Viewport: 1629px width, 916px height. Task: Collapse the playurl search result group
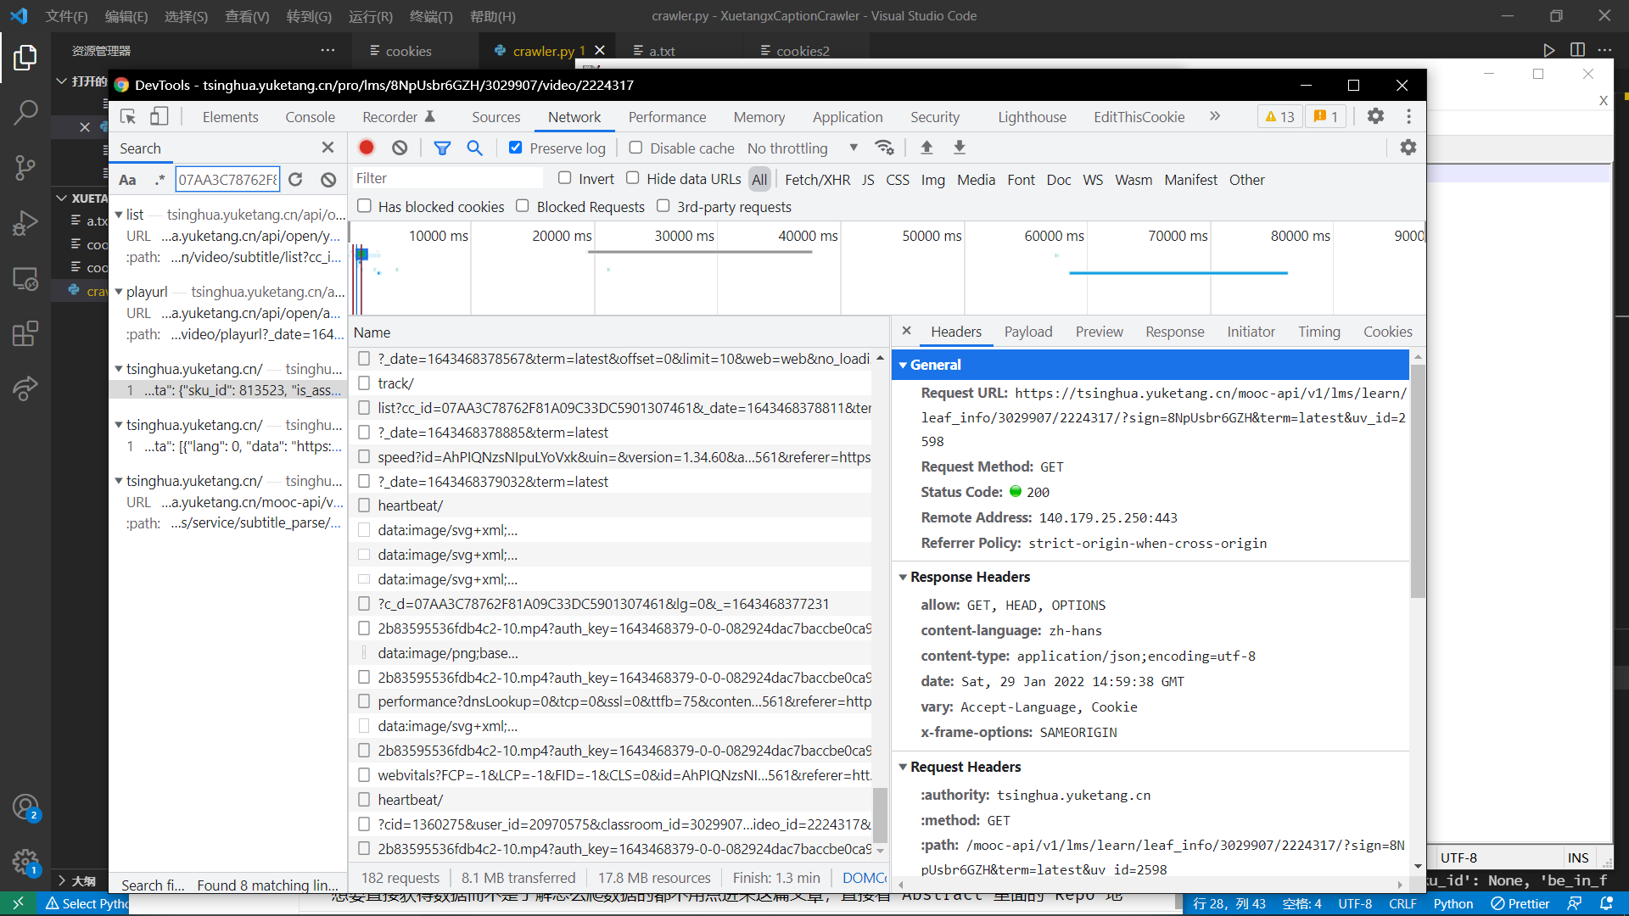(x=119, y=292)
